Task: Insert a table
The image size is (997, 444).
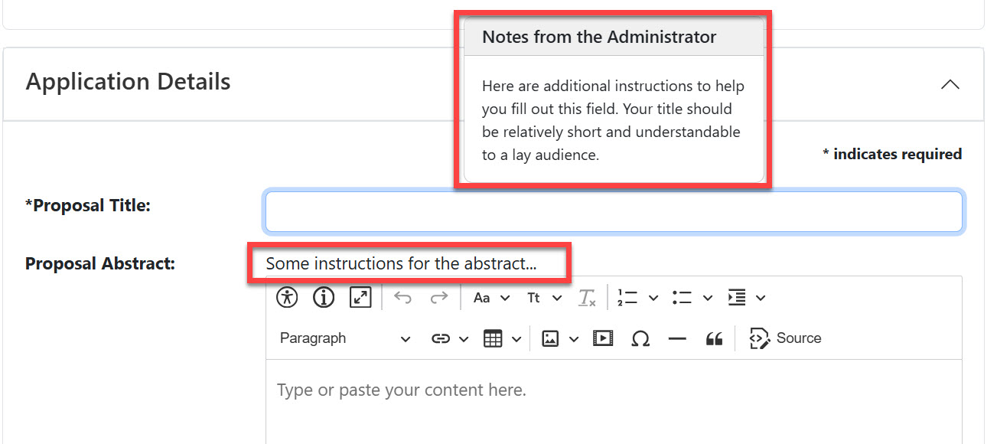Action: tap(494, 338)
